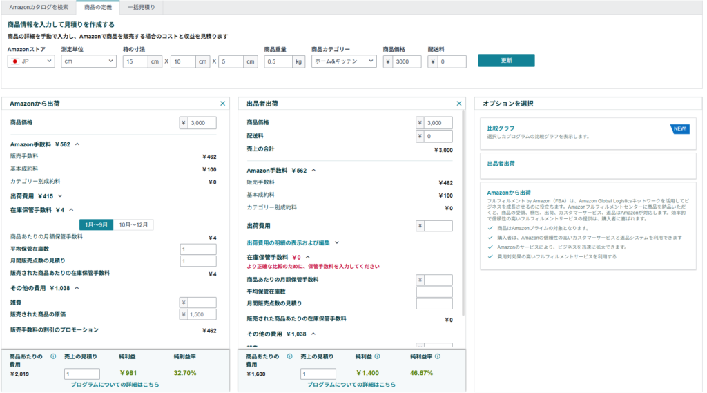Click the ¥2,019 cost value
Screen dimensions: 707x393
19,374
